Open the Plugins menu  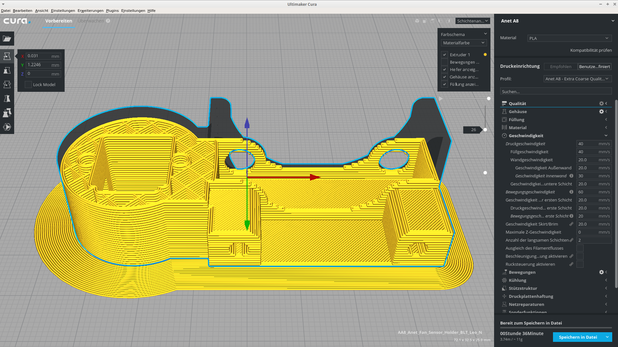pyautogui.click(x=112, y=11)
